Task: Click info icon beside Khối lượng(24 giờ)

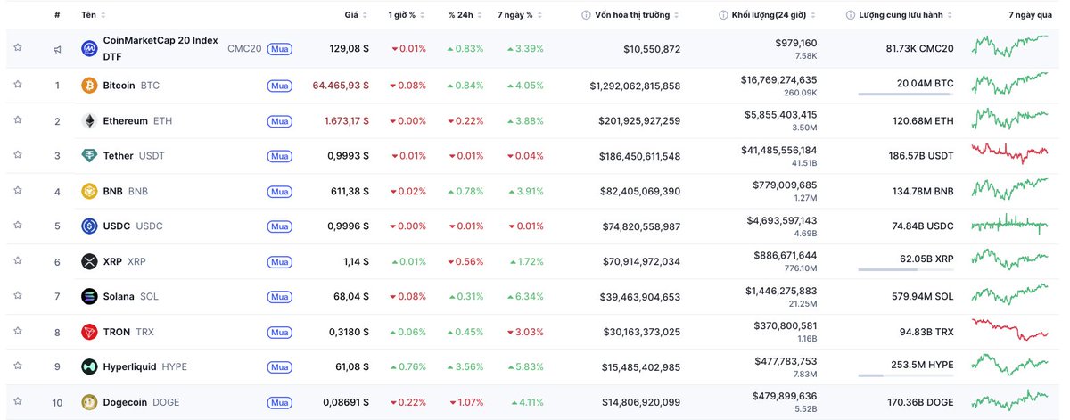Action: pos(723,15)
